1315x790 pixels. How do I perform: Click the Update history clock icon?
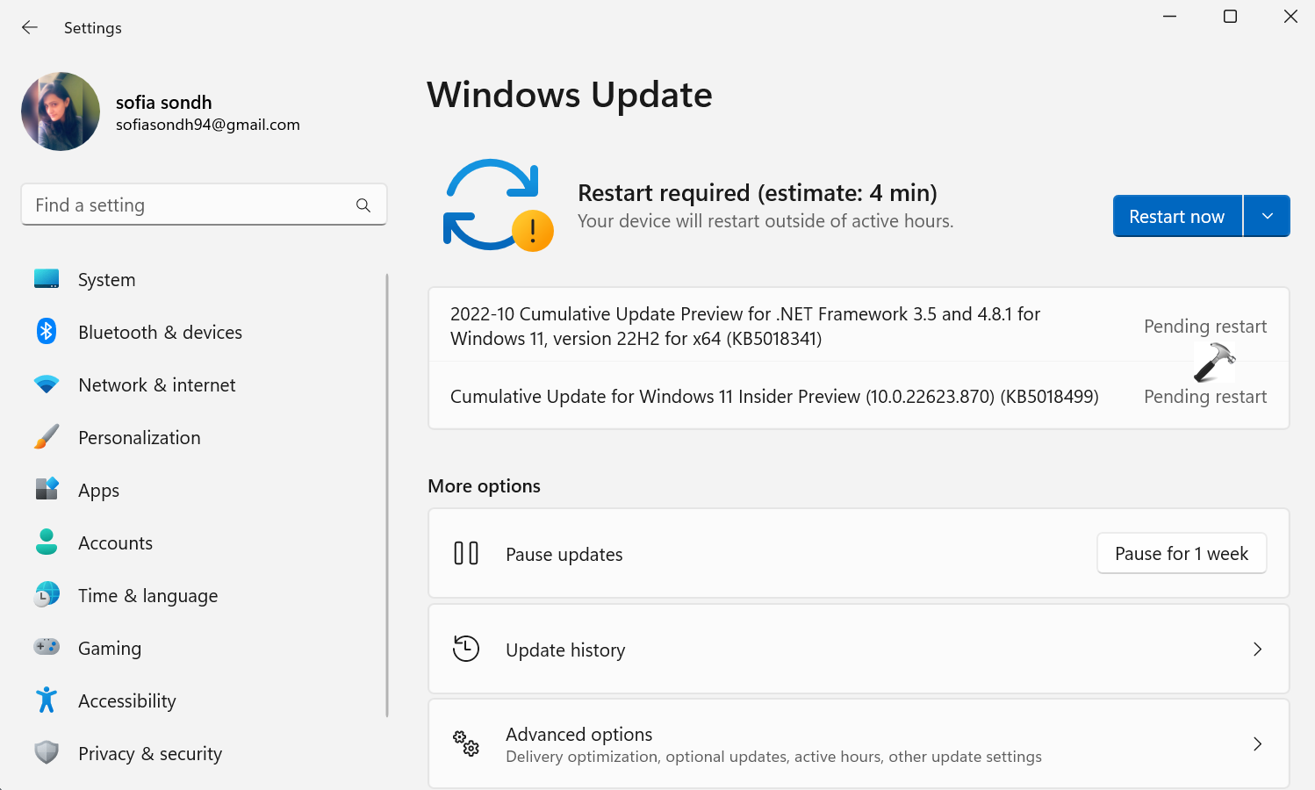pos(466,650)
